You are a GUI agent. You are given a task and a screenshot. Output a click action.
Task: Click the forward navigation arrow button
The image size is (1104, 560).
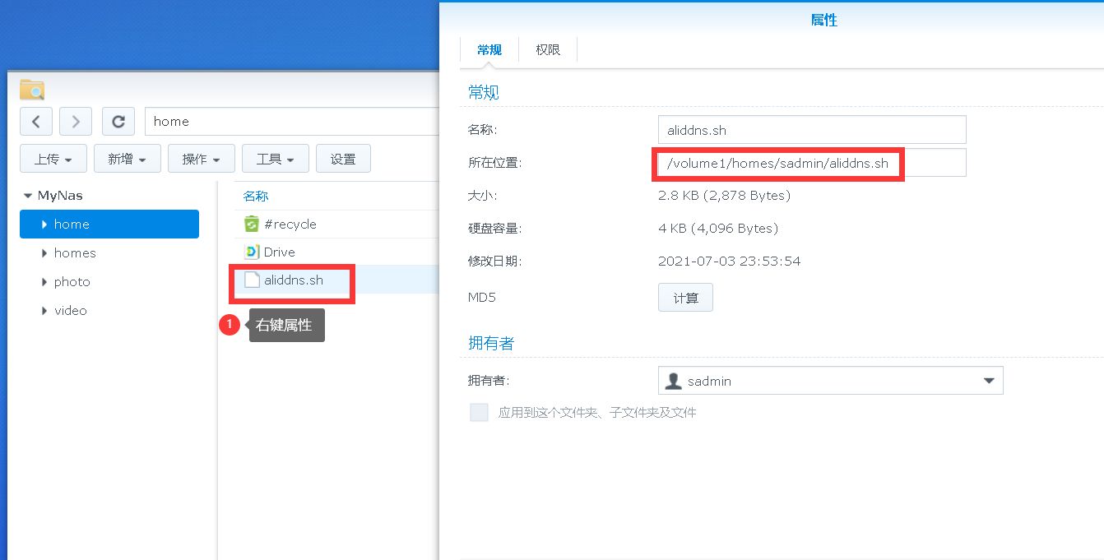pyautogui.click(x=76, y=122)
